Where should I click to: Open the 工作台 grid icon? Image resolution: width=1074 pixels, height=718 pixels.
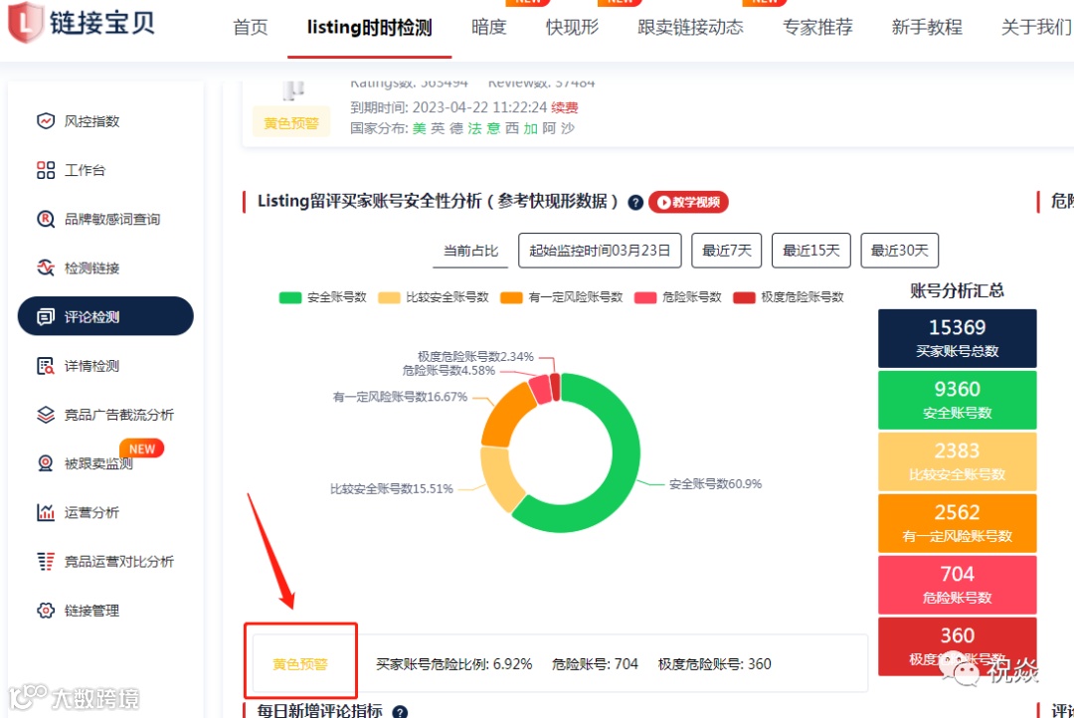coord(45,170)
